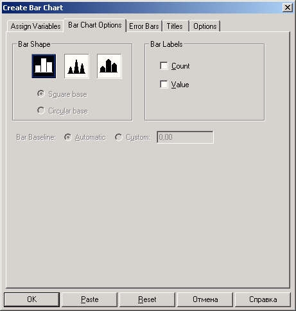Select the Square base radio option
The height and width of the screenshot is (311, 296).
(41, 94)
